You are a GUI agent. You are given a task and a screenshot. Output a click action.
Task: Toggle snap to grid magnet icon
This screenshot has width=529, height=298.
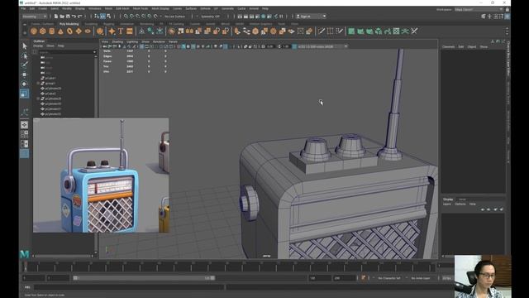coord(126,17)
